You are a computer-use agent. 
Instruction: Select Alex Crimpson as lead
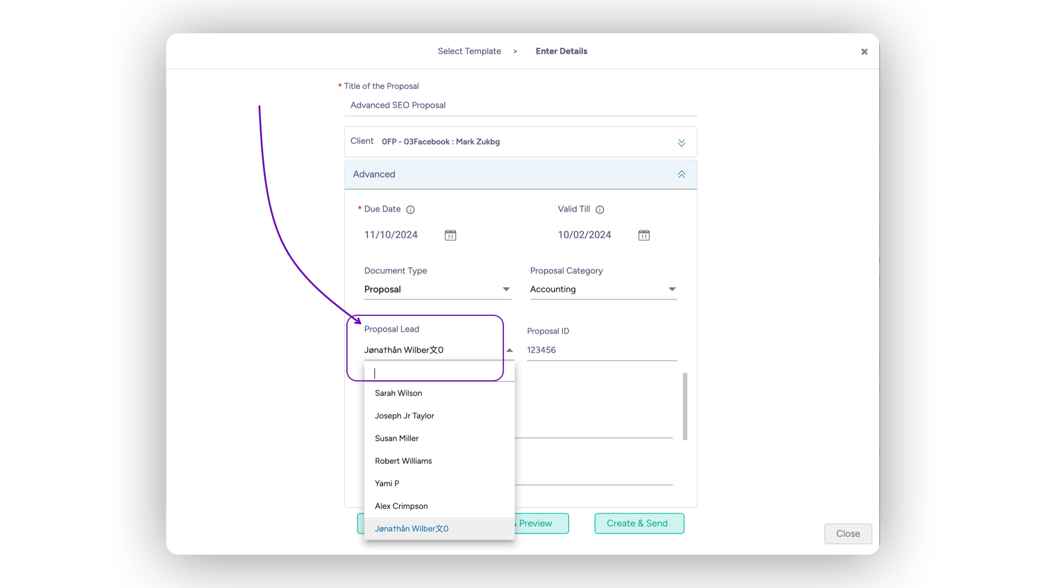(401, 506)
